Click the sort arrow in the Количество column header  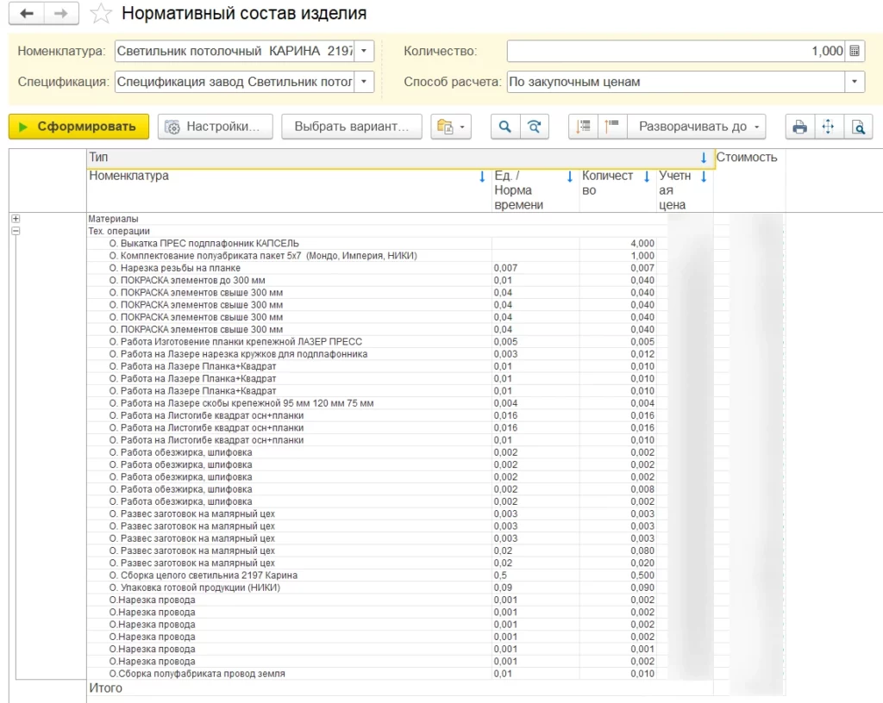[x=647, y=177]
